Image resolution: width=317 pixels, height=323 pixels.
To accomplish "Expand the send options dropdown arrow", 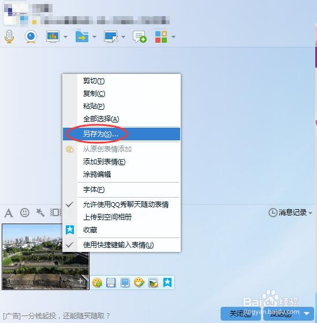I will [x=307, y=314].
